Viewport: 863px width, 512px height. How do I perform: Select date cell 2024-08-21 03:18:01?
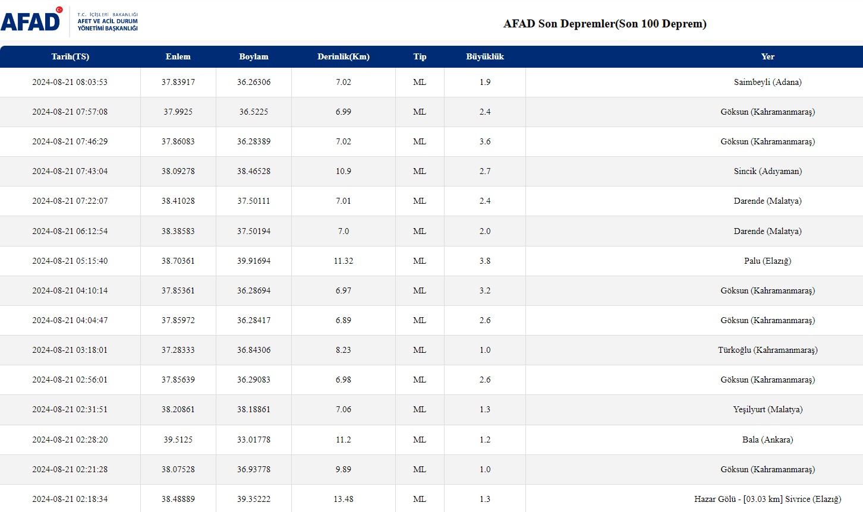pos(70,350)
